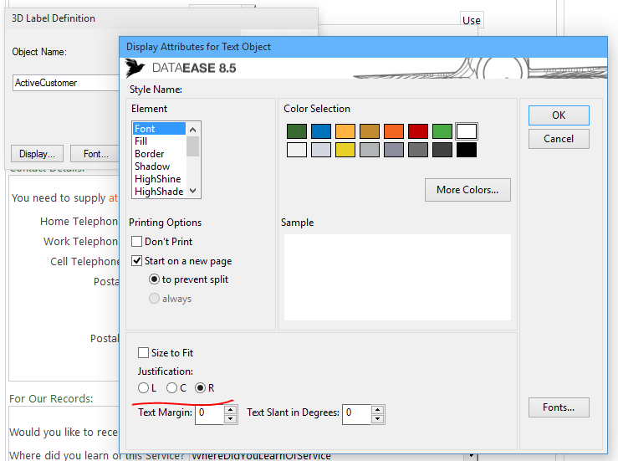618x461 pixels.
Task: Click the Element list scroll up arrow
Action: (x=192, y=130)
